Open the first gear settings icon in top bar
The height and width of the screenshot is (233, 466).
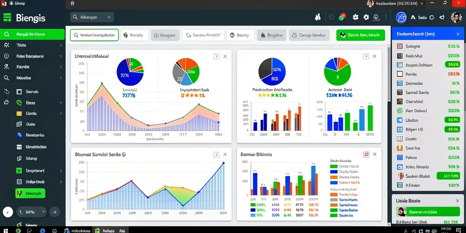355,17
